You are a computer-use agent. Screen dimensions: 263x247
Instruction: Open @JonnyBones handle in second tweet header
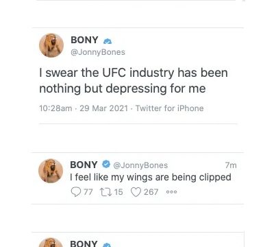[x=140, y=165]
